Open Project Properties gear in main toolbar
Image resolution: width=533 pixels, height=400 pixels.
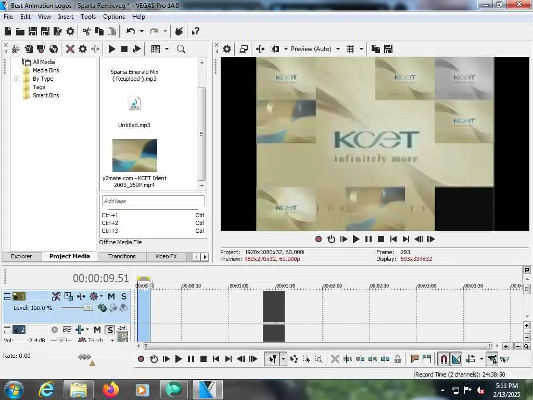pyautogui.click(x=70, y=32)
